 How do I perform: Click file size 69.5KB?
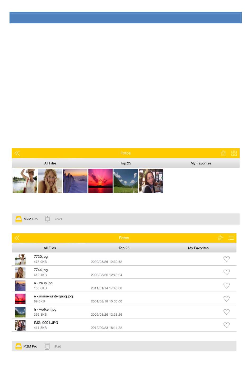[x=39, y=301]
